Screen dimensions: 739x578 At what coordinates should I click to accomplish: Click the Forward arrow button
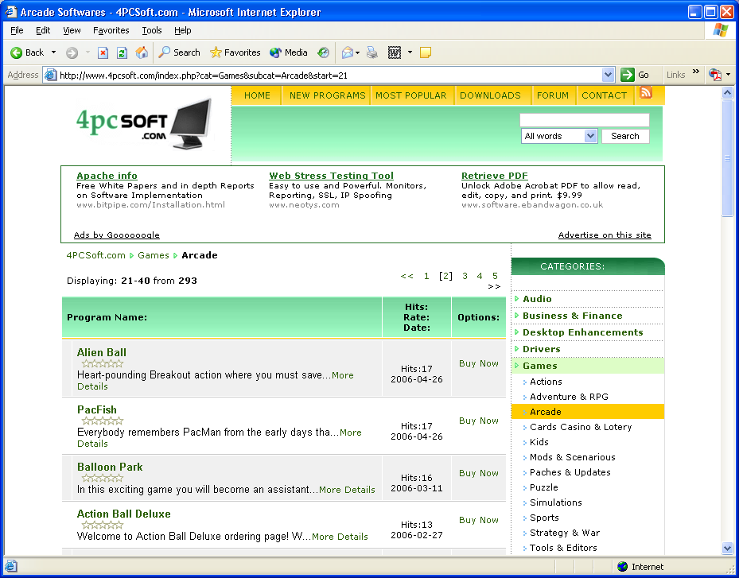point(72,52)
